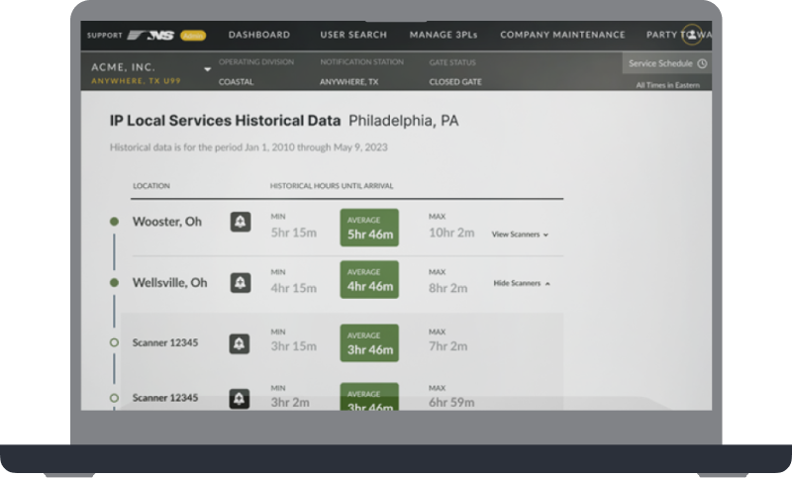Open the ACME, INC. company dropdown arrow
Image resolution: width=792 pixels, height=478 pixels.
coord(208,70)
